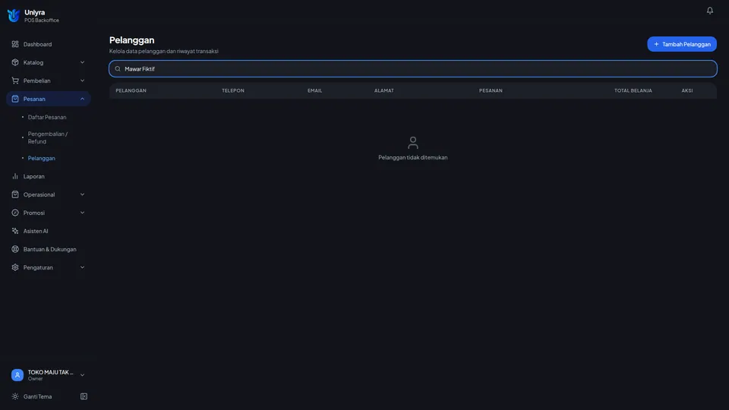The image size is (729, 410).
Task: Expand the Katalog menu chevron
Action: pos(82,62)
